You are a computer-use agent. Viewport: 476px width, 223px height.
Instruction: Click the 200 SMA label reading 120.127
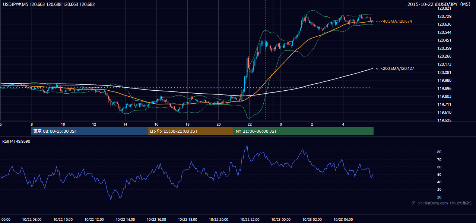(395, 68)
